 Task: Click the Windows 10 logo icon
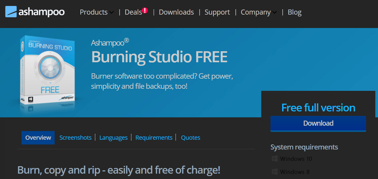(x=274, y=159)
